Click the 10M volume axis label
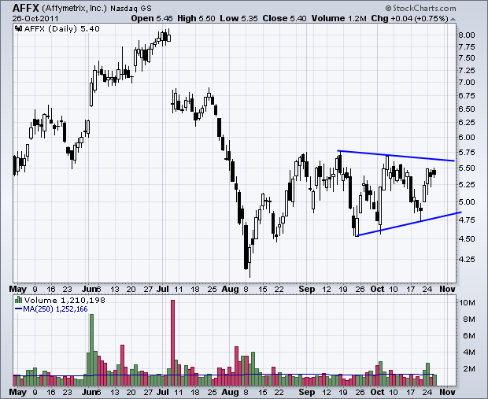488x399 pixels. 468,302
